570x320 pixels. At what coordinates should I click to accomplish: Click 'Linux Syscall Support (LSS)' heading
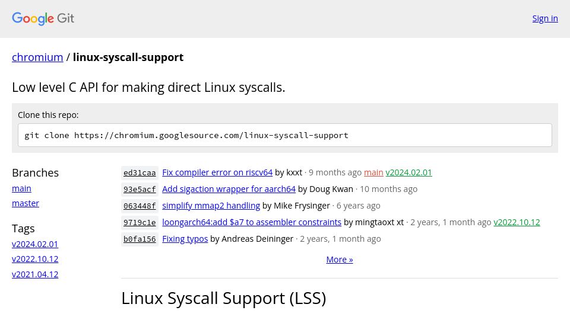[x=224, y=298]
